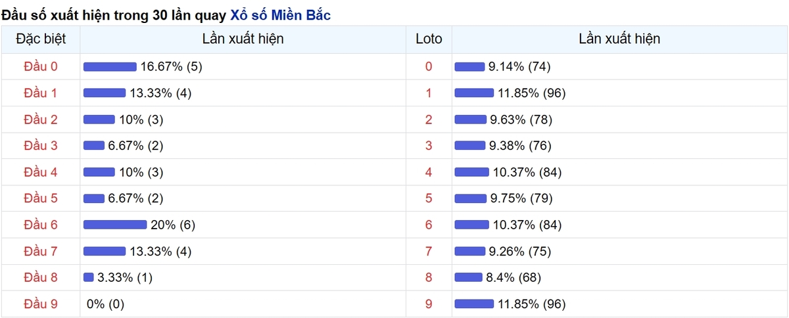
Task: Select the Đầu 7 row label
Action: coord(41,251)
